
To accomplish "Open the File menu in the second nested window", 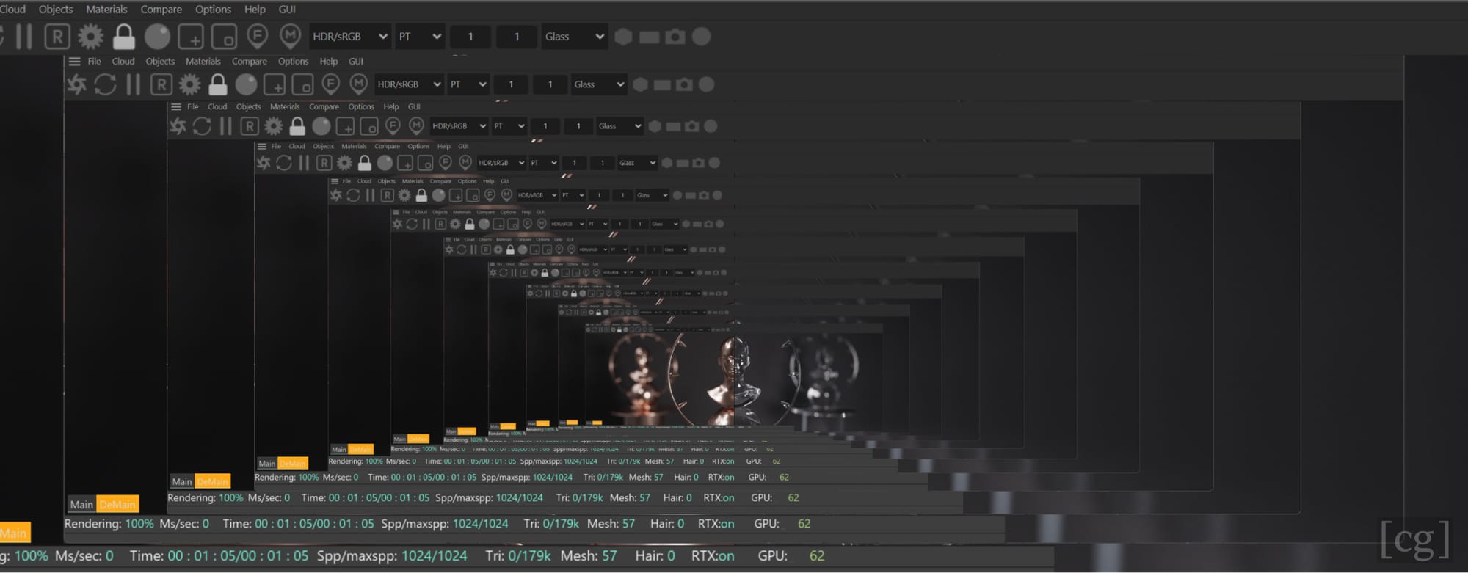I will 94,61.
